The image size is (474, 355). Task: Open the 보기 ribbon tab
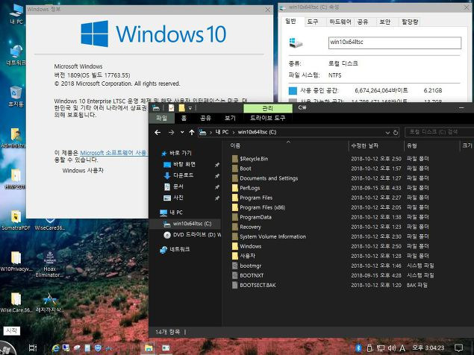tap(230, 118)
